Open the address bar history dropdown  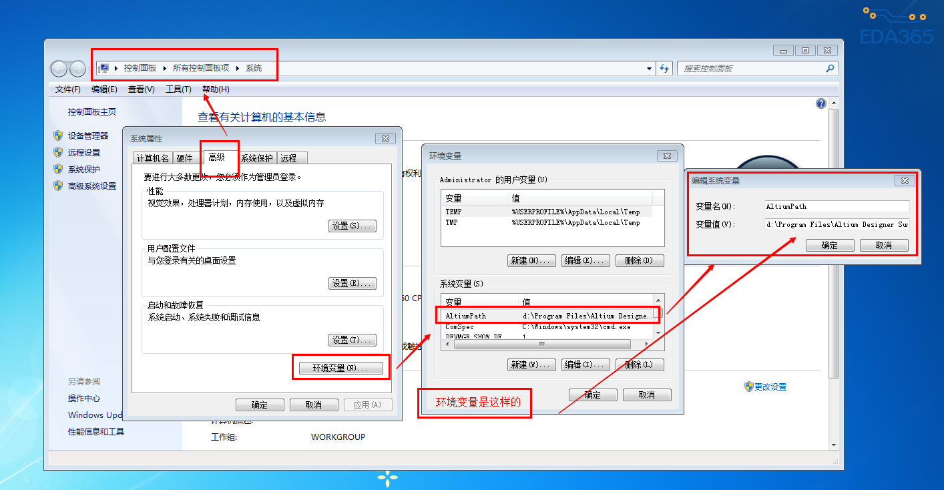(x=650, y=68)
